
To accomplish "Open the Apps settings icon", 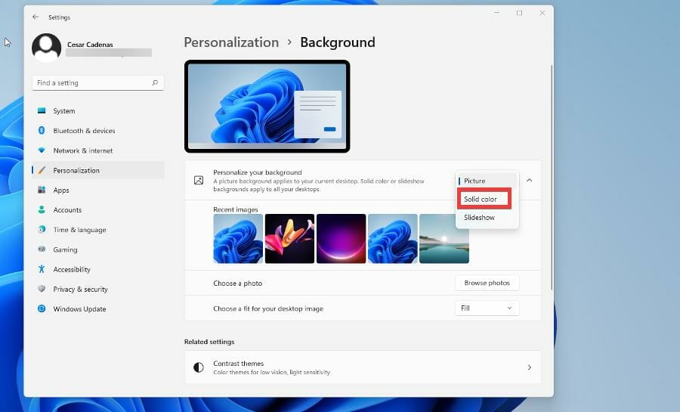I will 42,191.
